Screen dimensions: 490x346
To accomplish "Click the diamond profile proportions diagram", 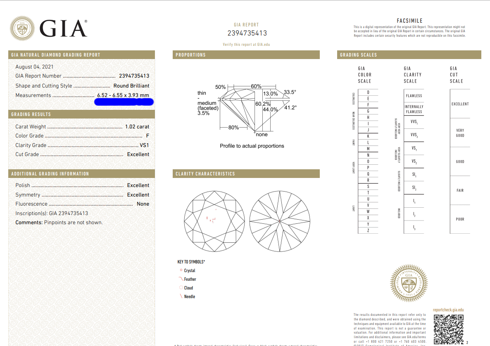I will [248, 109].
